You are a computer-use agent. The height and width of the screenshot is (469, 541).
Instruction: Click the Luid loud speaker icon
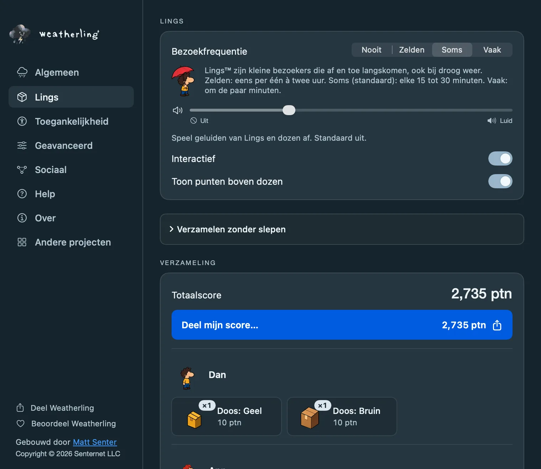point(492,121)
